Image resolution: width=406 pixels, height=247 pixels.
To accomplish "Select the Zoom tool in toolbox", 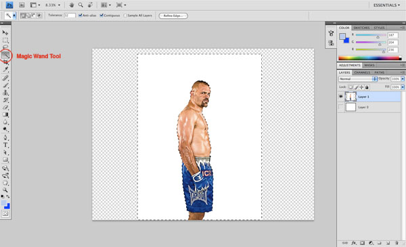I will point(5,189).
